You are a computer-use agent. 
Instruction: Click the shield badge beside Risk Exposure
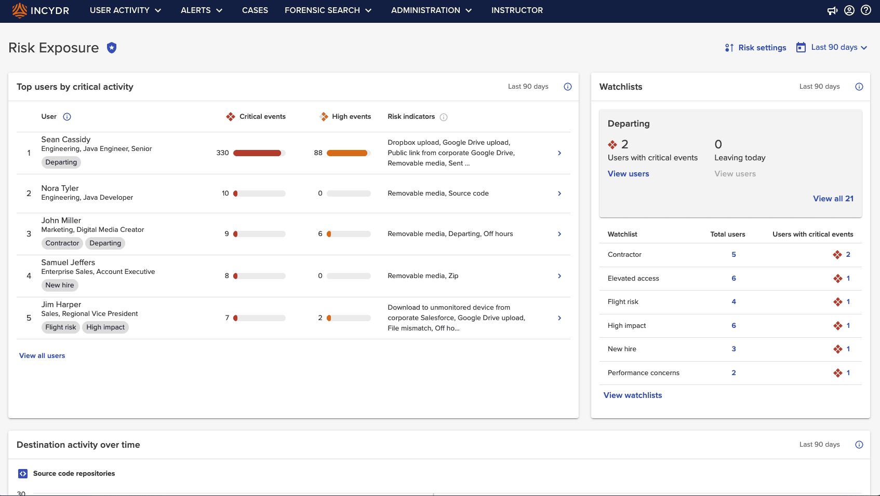tap(112, 48)
